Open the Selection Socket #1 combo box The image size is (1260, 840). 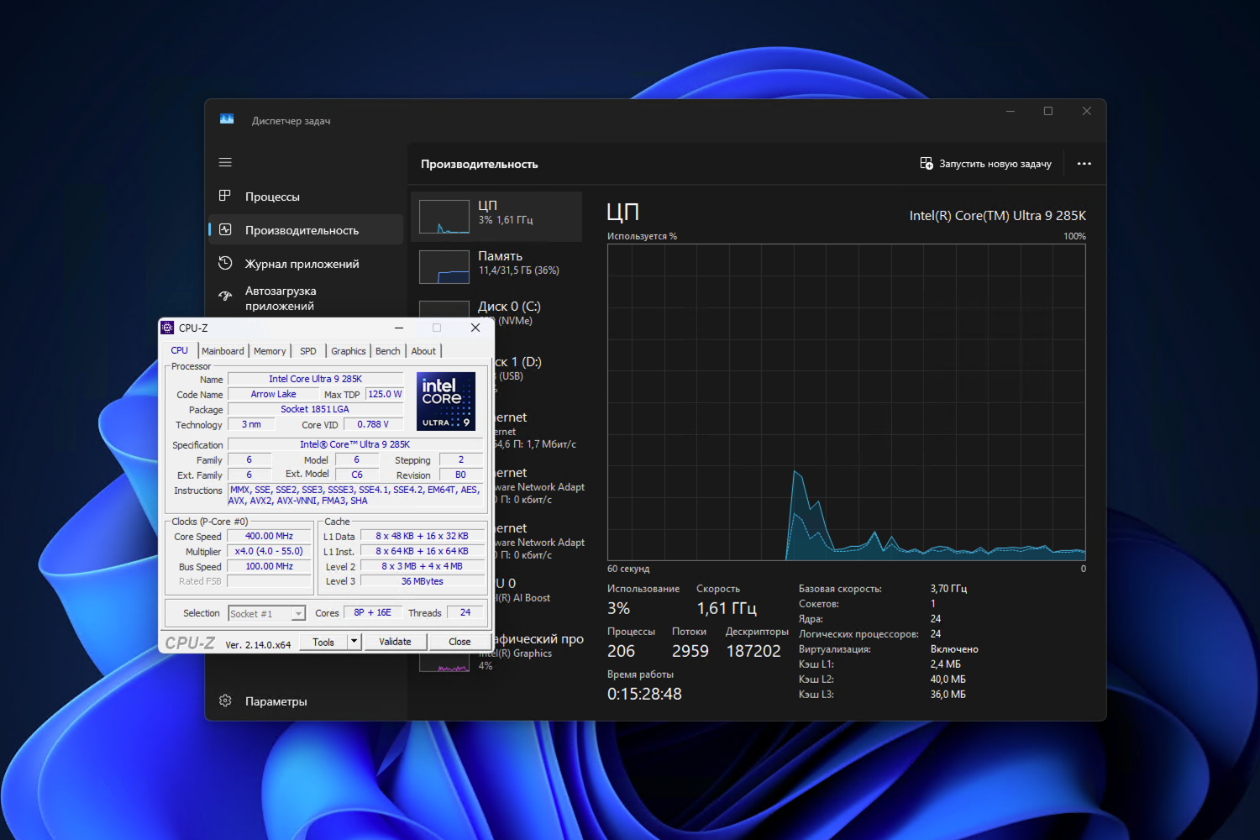tap(266, 613)
